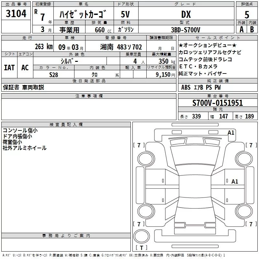Viewport: 259px width, 259px height.
Task: Click the [T] spare tire label
Action: (x=141, y=248)
